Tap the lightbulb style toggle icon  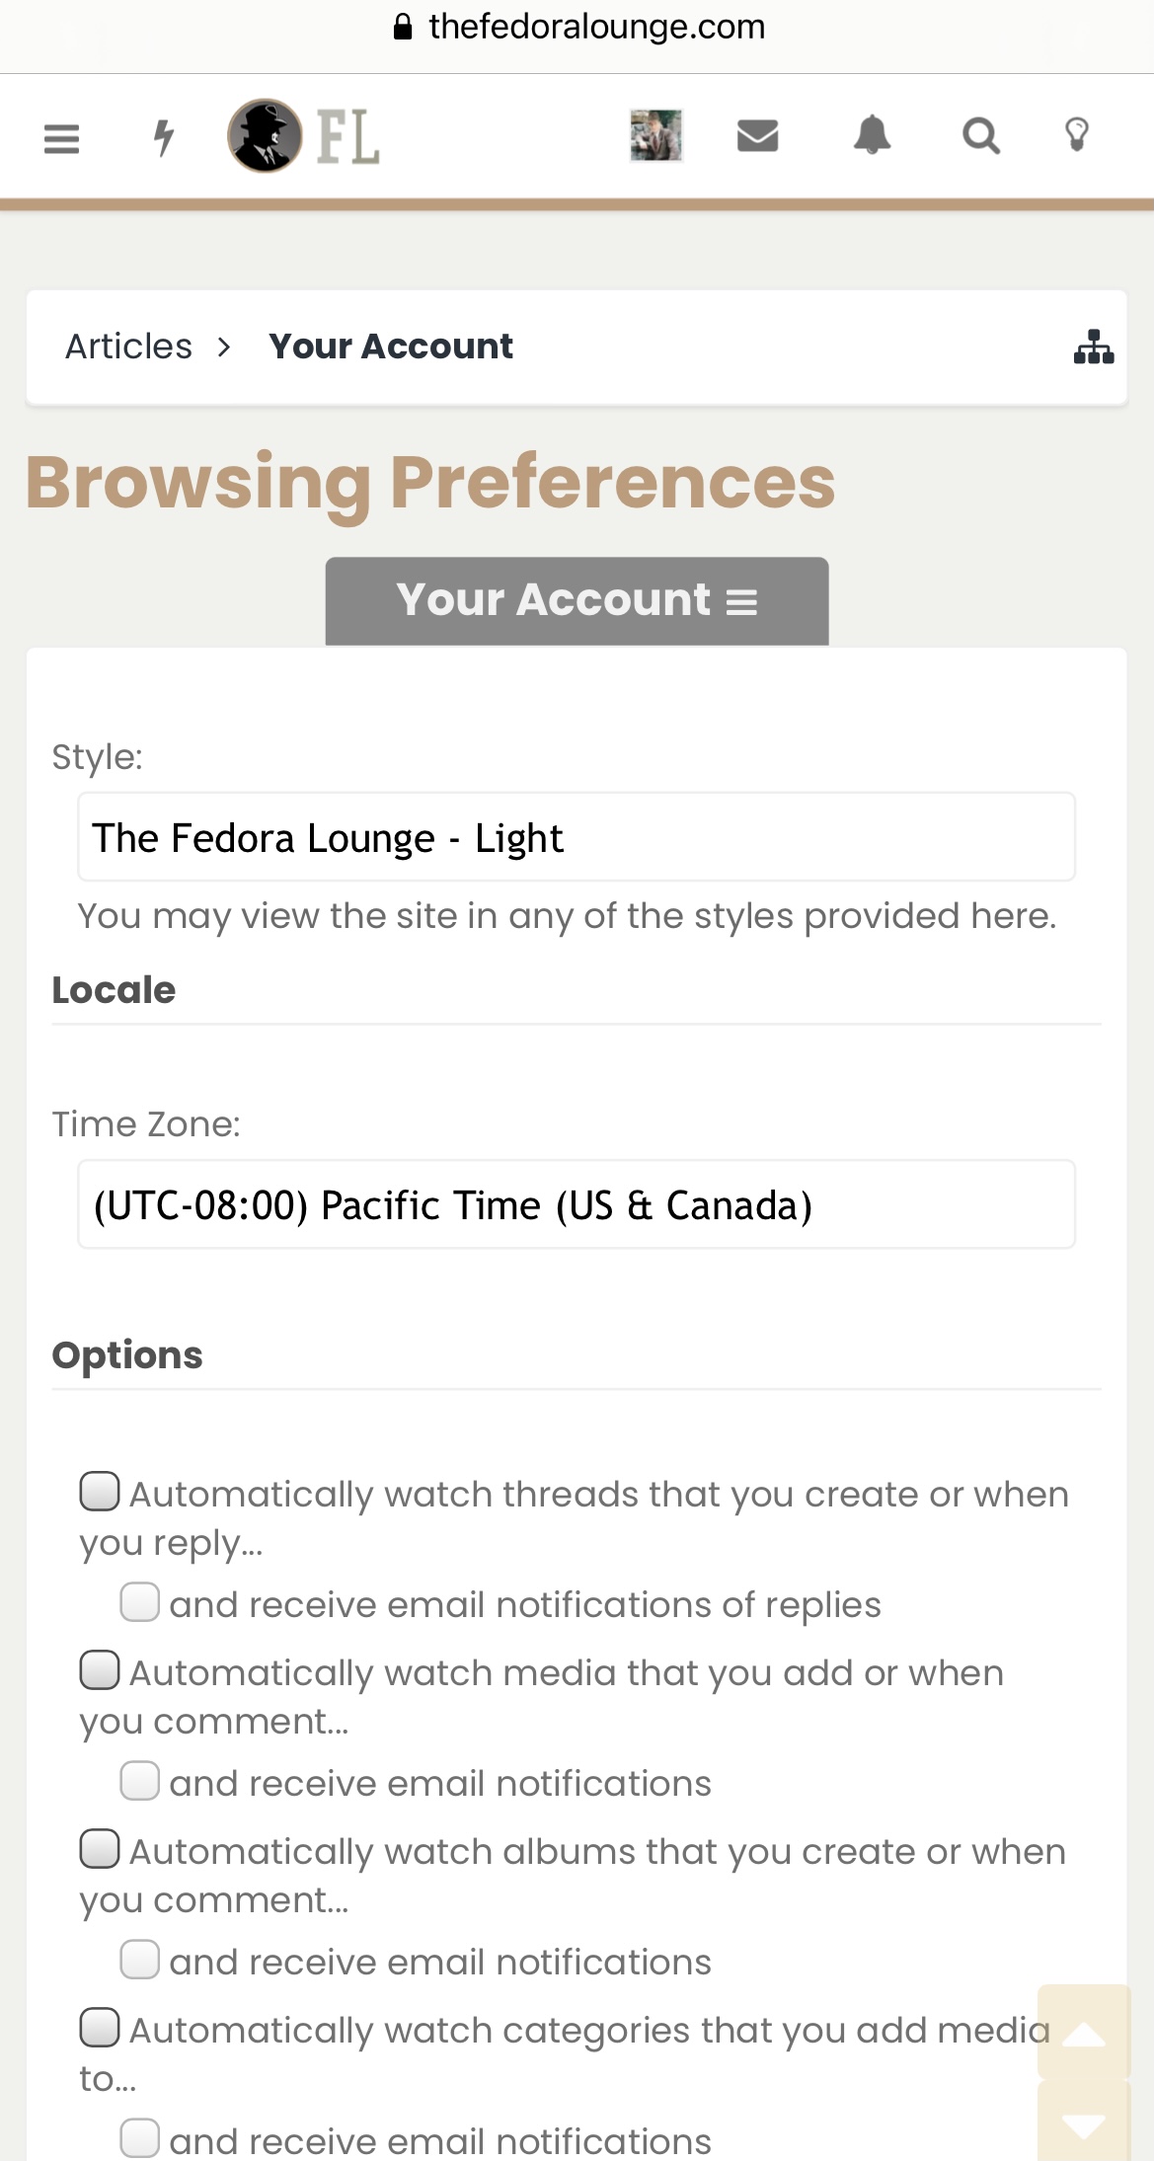click(1077, 134)
